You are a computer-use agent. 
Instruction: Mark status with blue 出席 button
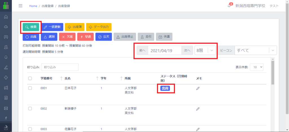tap(31, 37)
